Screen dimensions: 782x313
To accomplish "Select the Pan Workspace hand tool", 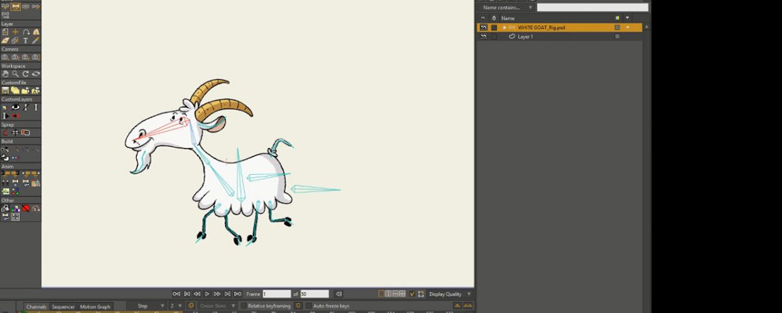I will point(5,74).
